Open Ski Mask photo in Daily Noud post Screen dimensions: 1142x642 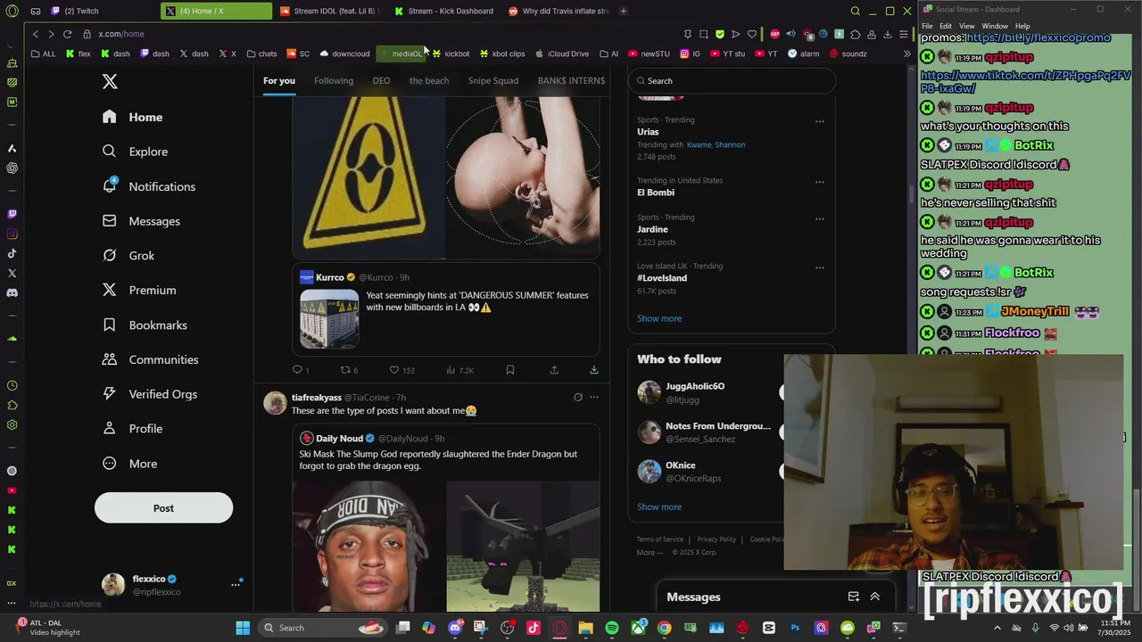click(x=368, y=547)
